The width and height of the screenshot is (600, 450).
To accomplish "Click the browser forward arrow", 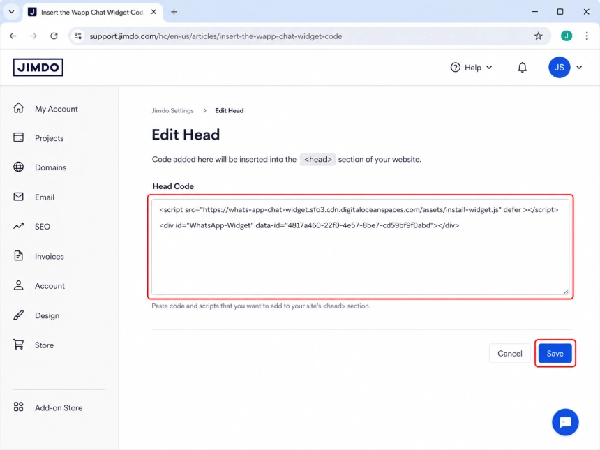I will 33,36.
